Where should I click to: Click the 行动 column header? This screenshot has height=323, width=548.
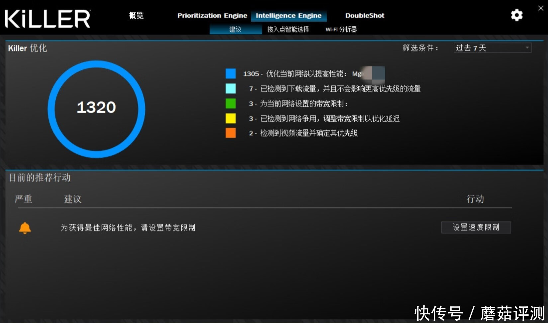[475, 199]
